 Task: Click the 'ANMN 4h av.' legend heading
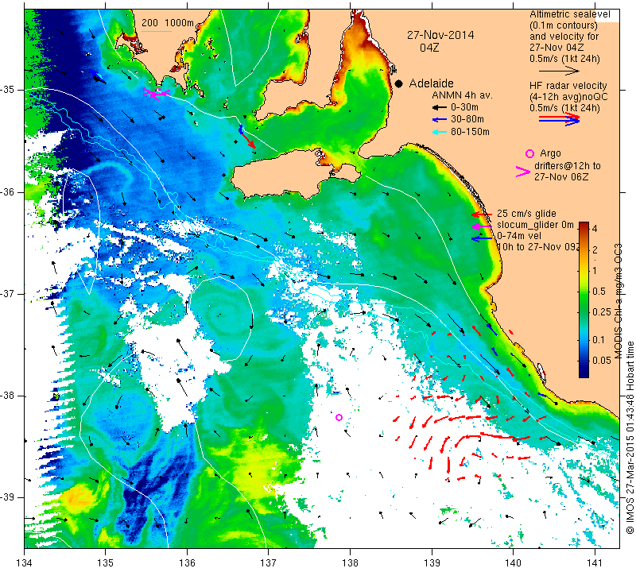click(x=462, y=95)
